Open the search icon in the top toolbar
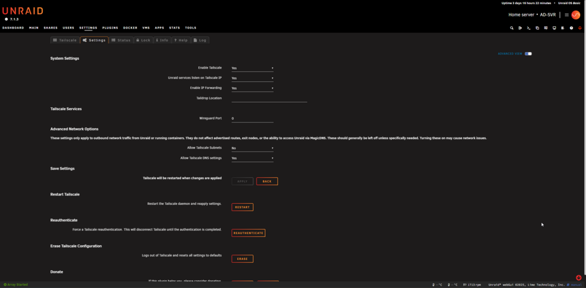 (512, 28)
